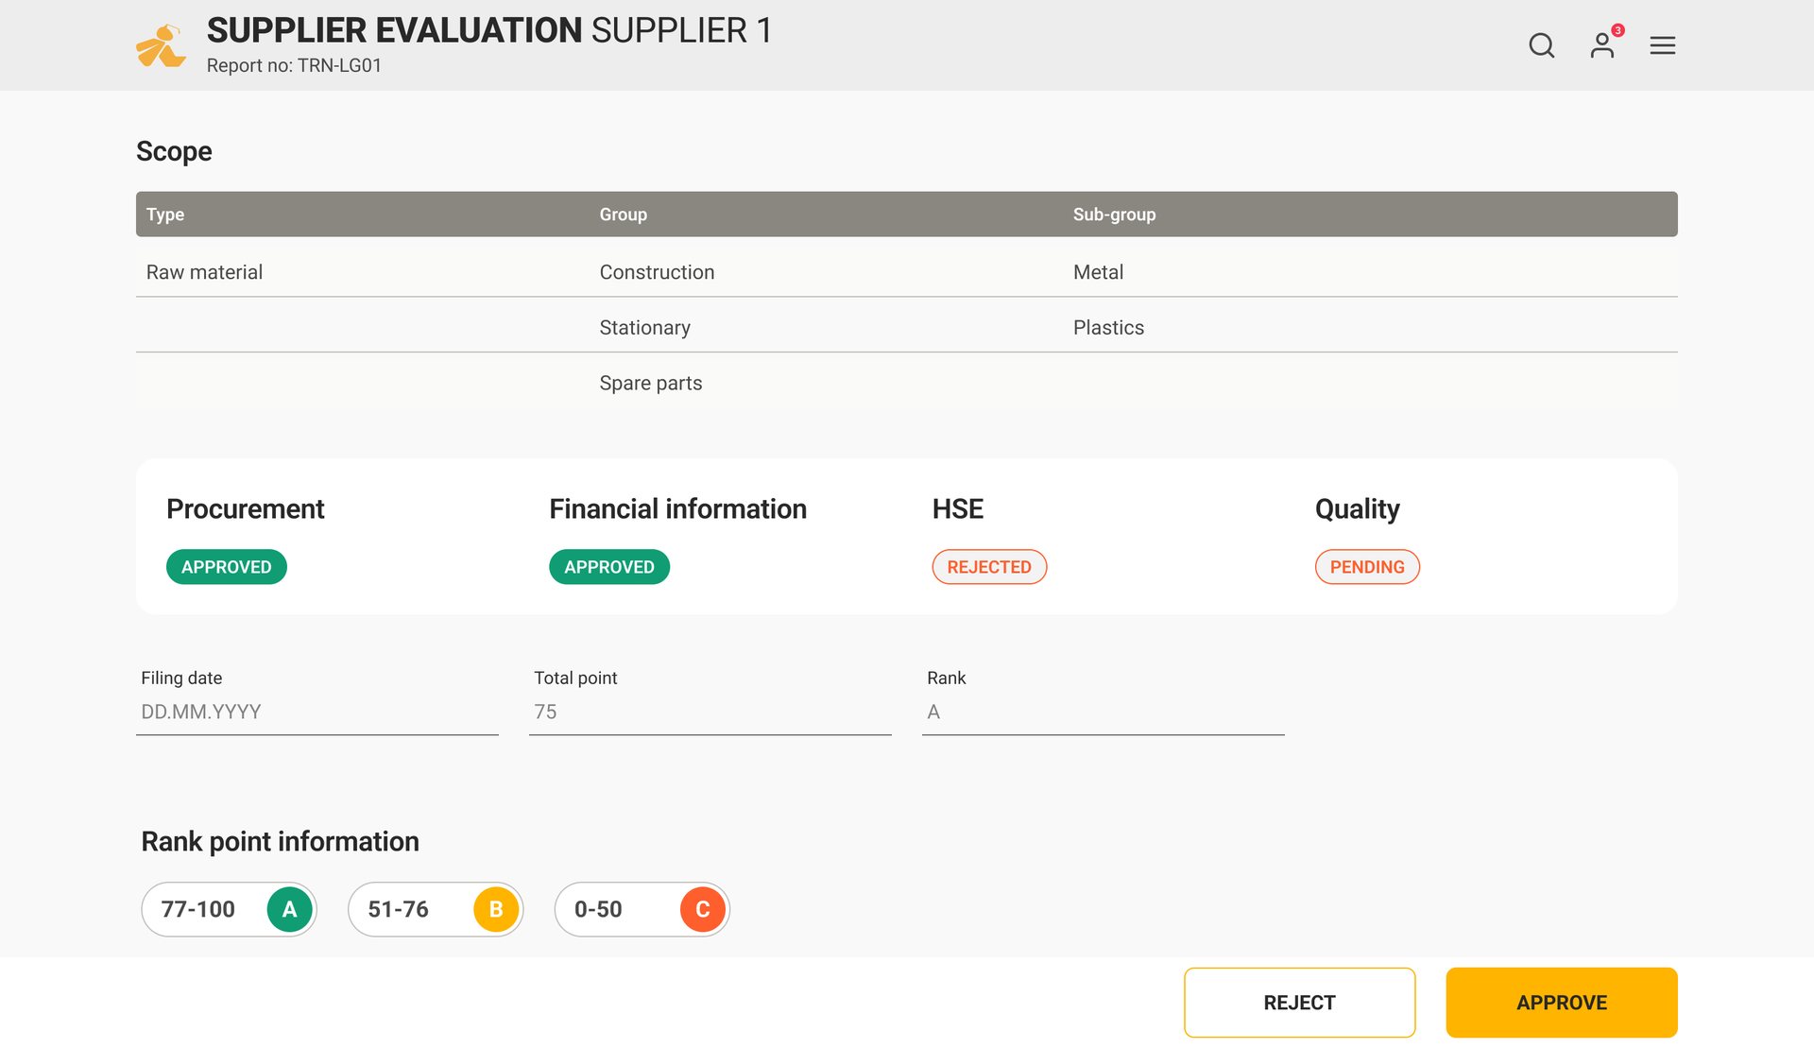This screenshot has height=1048, width=1814.
Task: Click the 77-100 rank range text
Action: point(198,909)
